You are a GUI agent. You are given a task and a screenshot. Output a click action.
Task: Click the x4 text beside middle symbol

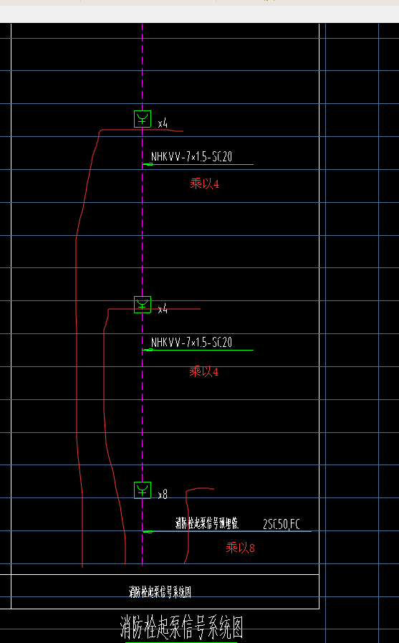point(163,309)
